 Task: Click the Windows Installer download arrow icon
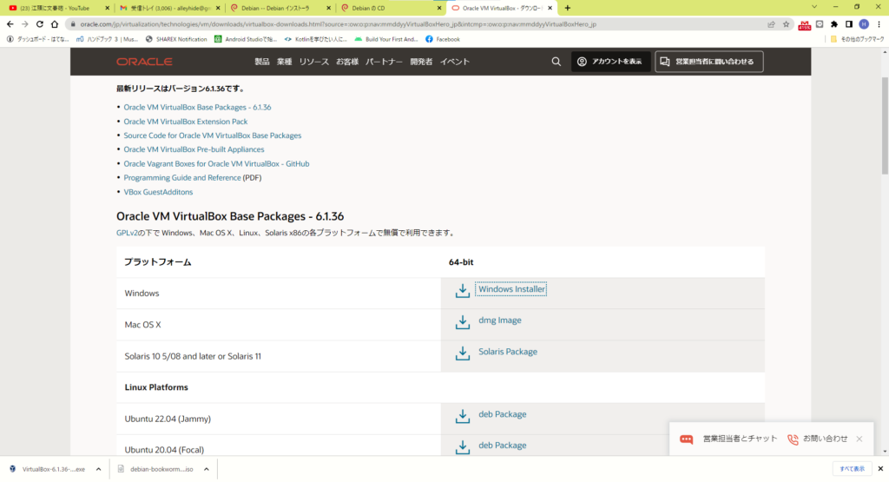click(x=463, y=290)
